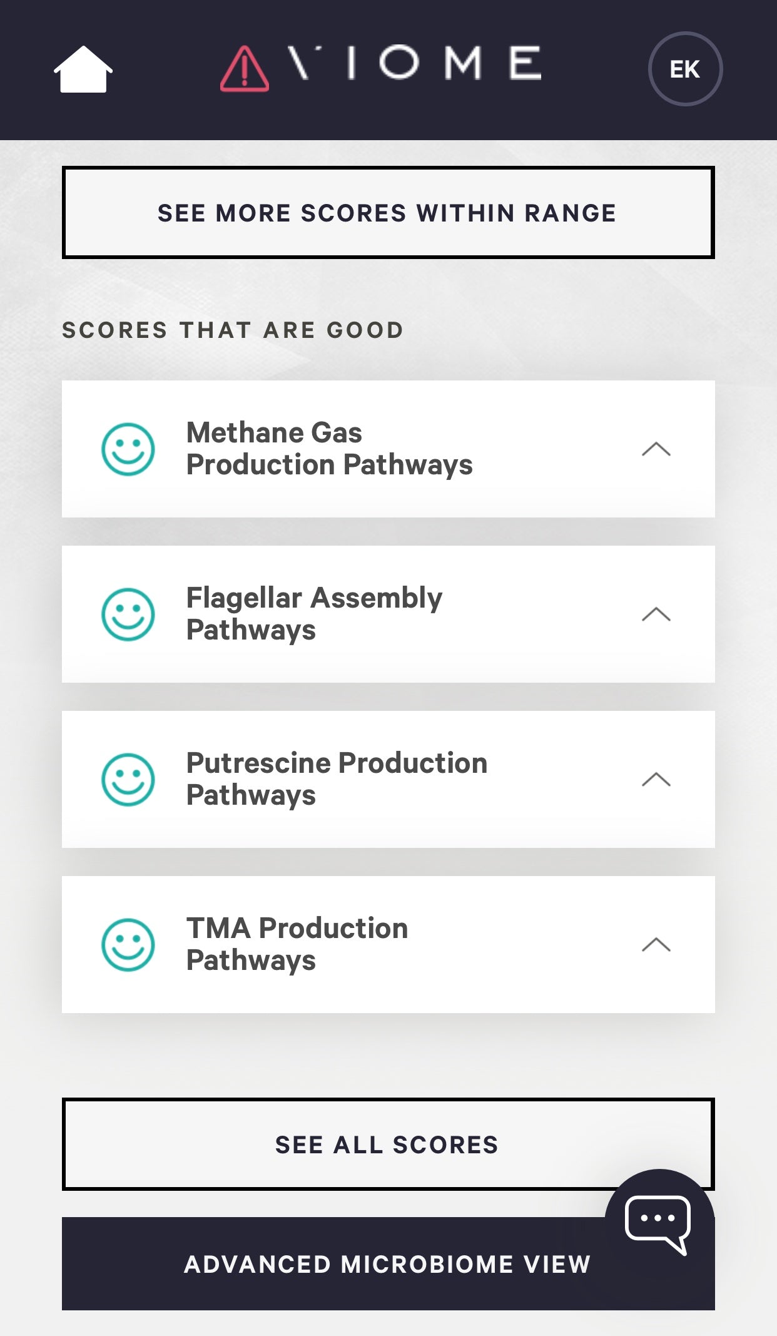Tap the Putrescine Production smiley icon
Viewport: 777px width, 1336px height.
128,780
